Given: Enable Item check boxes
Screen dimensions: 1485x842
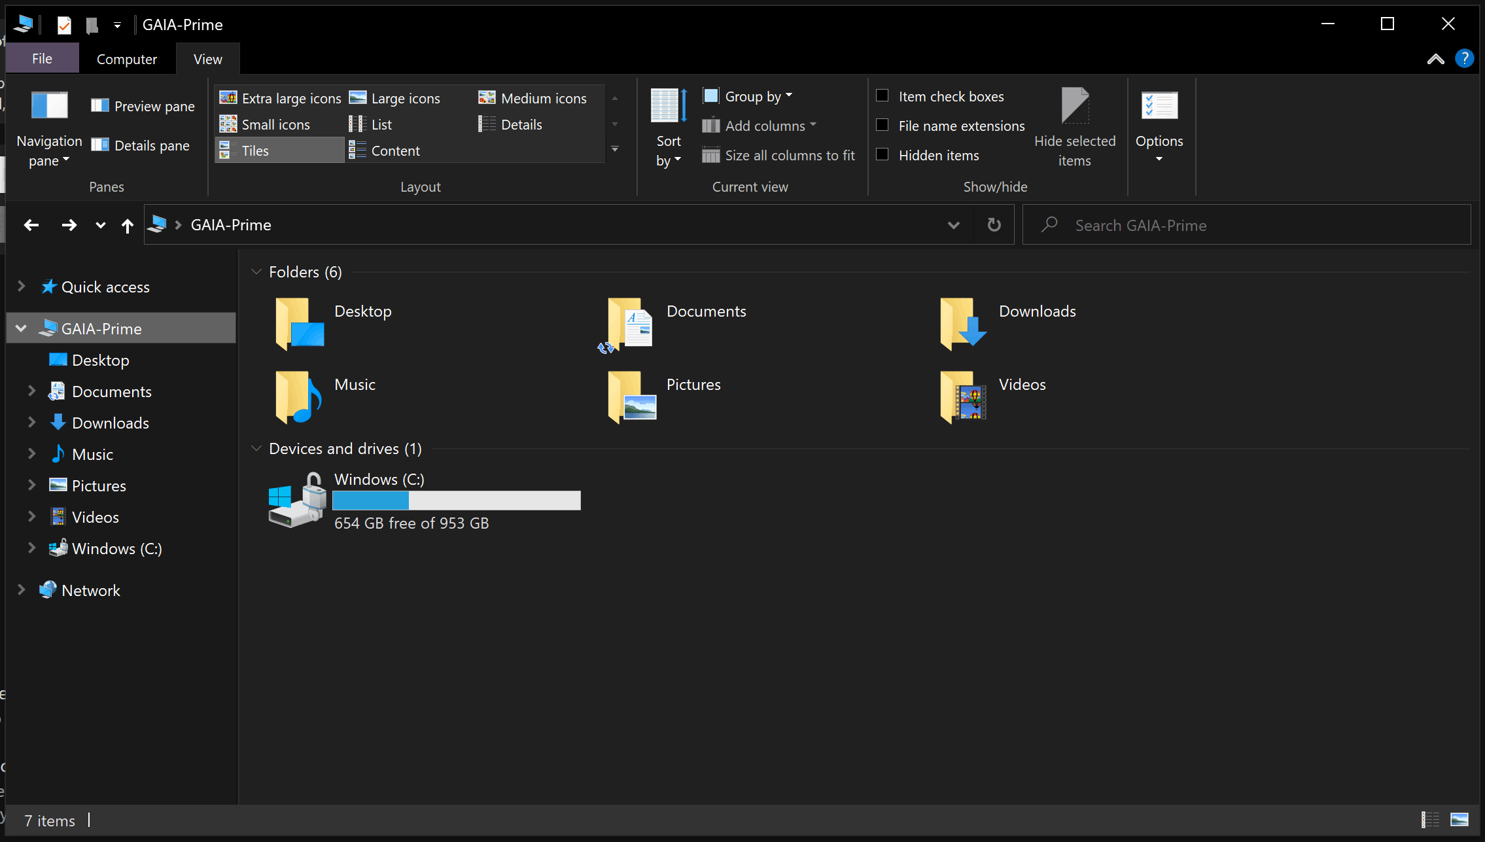Looking at the screenshot, I should [x=882, y=96].
